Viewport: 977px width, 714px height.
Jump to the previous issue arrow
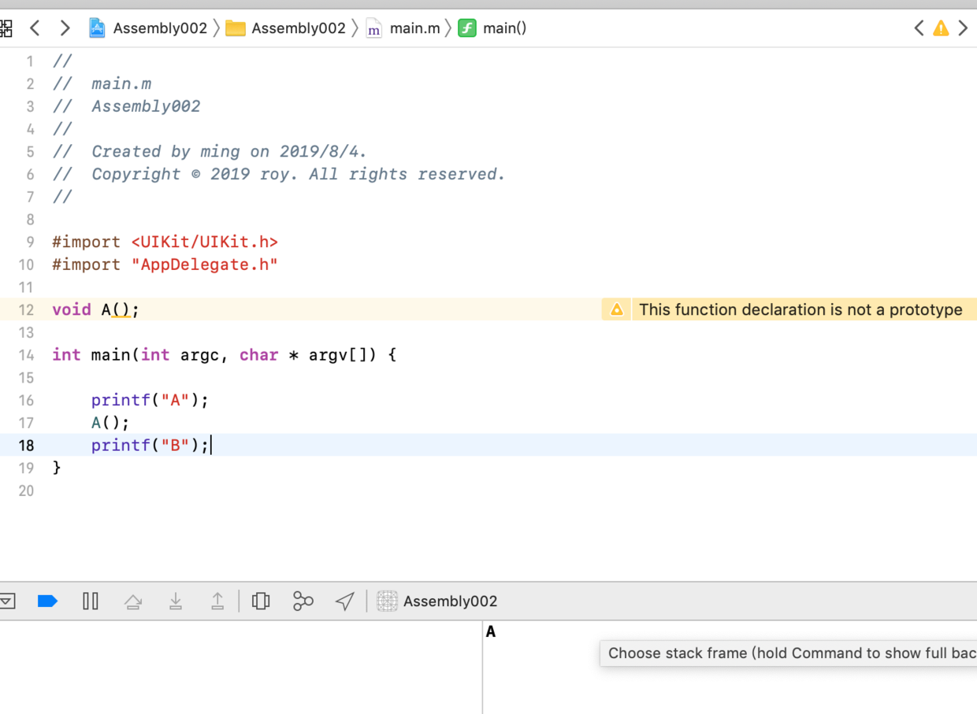tap(919, 28)
